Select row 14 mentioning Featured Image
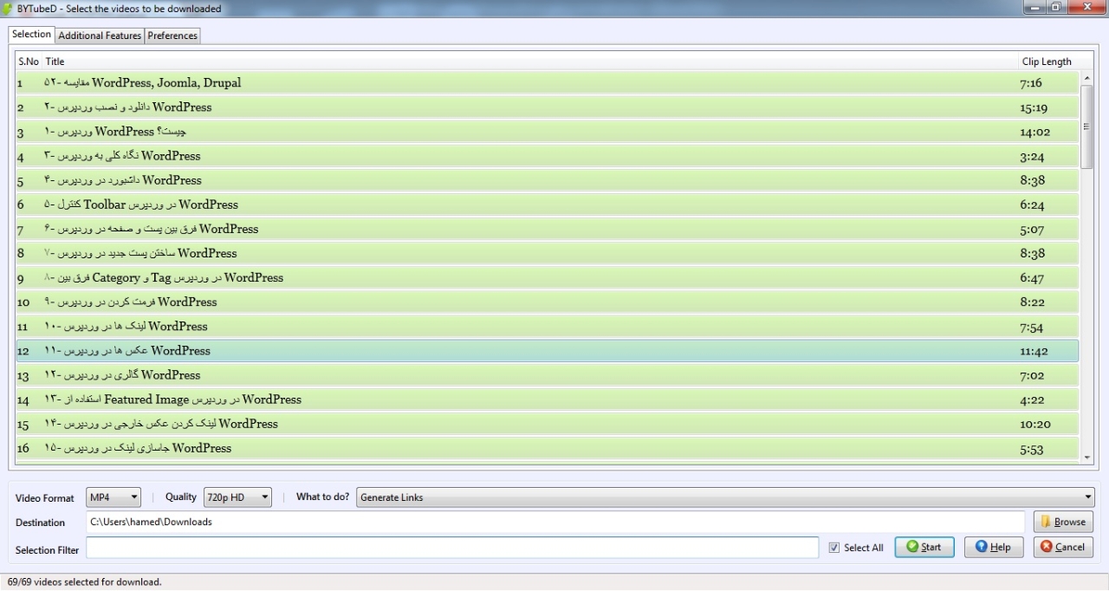Screen dimensions: 1109x591 pyautogui.click(x=548, y=399)
